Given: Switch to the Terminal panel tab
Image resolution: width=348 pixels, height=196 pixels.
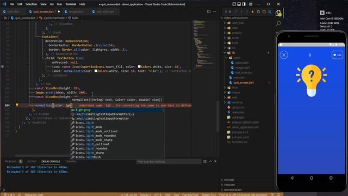Looking at the screenshot, I should tap(71, 162).
